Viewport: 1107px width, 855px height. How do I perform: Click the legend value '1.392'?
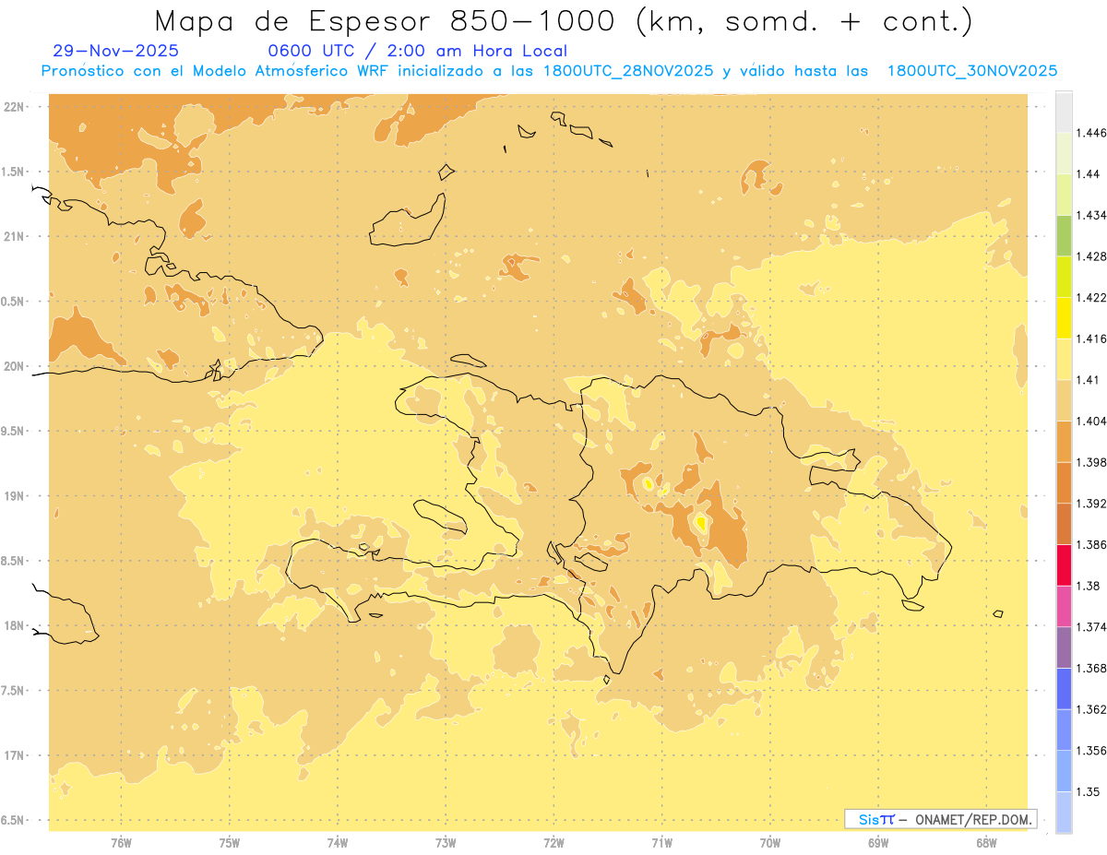tap(1093, 504)
